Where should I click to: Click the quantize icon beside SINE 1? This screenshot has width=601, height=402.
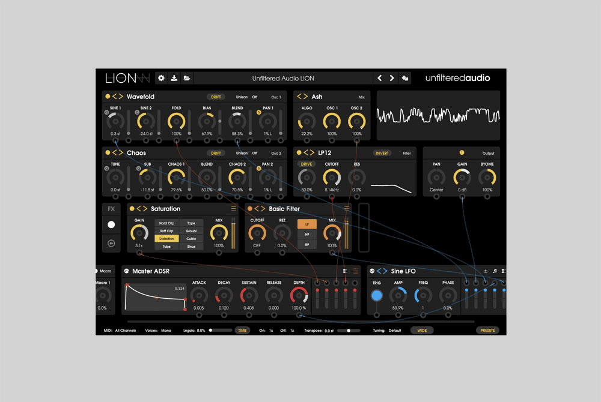point(106,112)
